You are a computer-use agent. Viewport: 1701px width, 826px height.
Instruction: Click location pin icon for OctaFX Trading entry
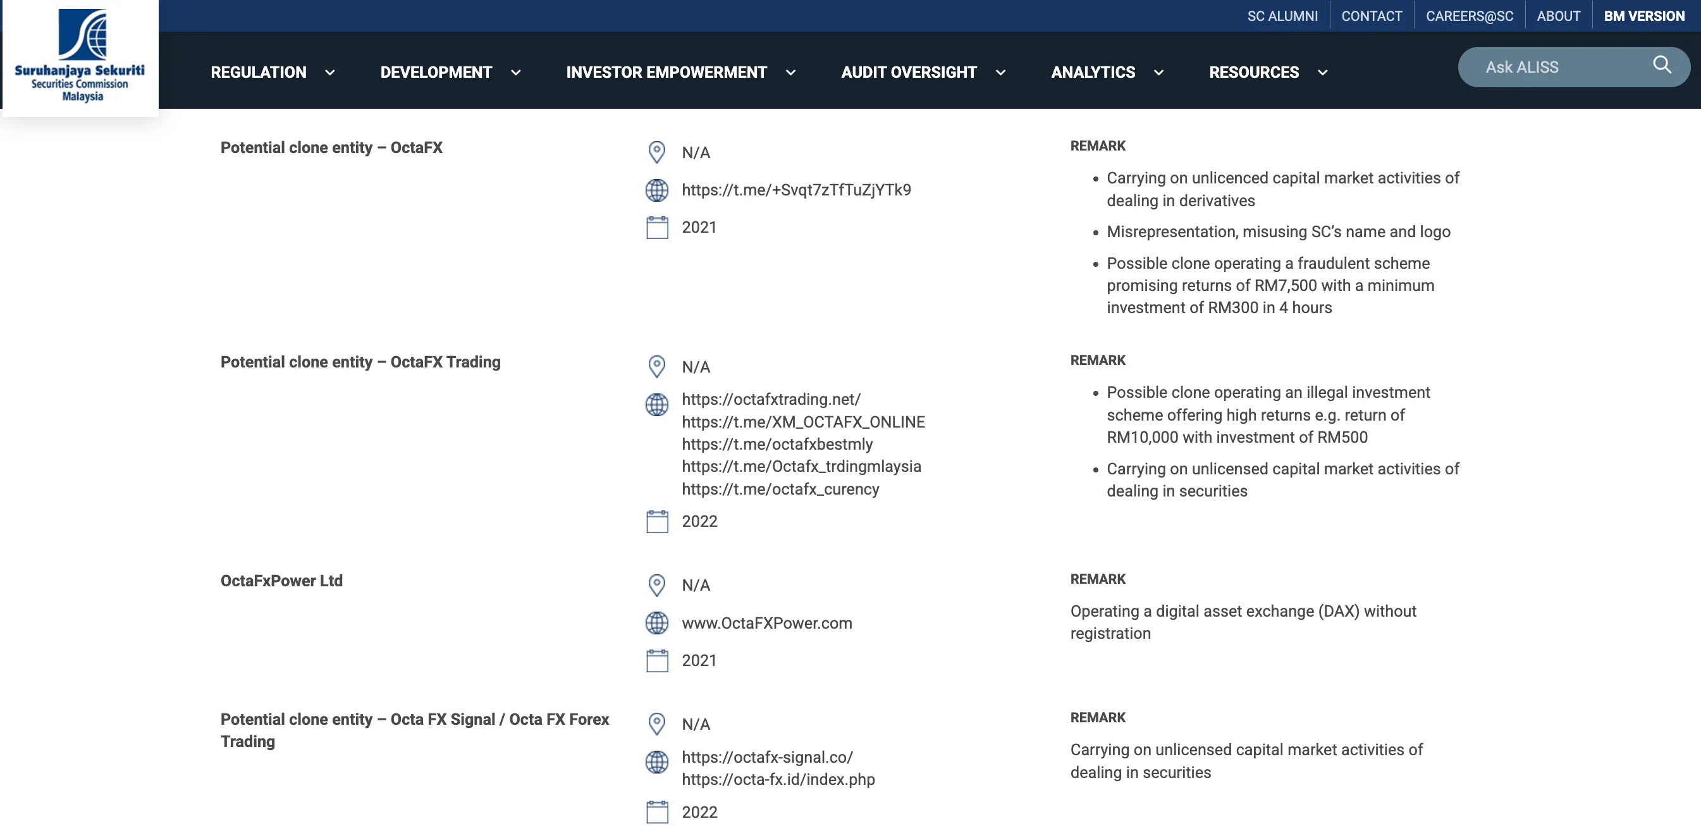pos(656,366)
